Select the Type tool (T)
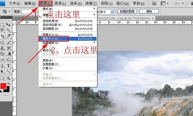Screen dimensions: 193x116 (x=8, y=66)
